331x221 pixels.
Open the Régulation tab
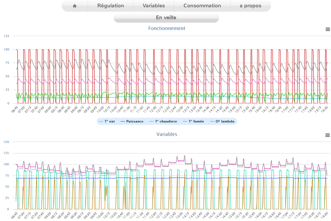pyautogui.click(x=111, y=6)
